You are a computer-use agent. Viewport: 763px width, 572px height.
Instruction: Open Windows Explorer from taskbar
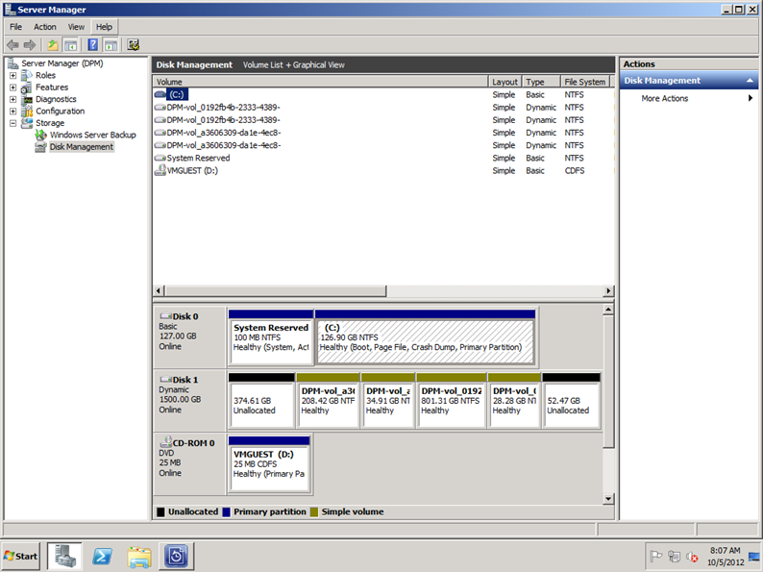point(139,556)
